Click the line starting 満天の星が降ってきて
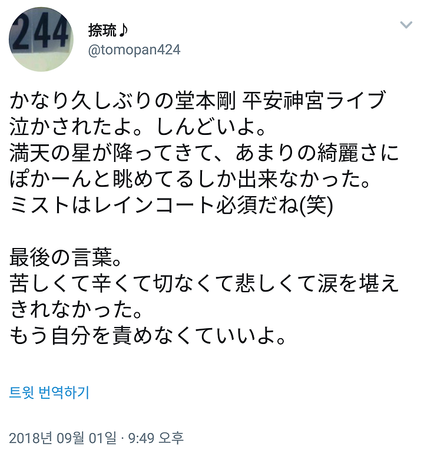The width and height of the screenshot is (424, 453). (x=204, y=153)
